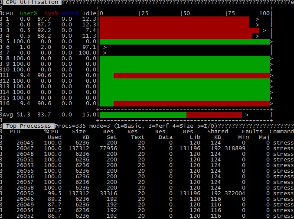Click PID 26045
This screenshot has height=219, width=294.
[x=25, y=143]
